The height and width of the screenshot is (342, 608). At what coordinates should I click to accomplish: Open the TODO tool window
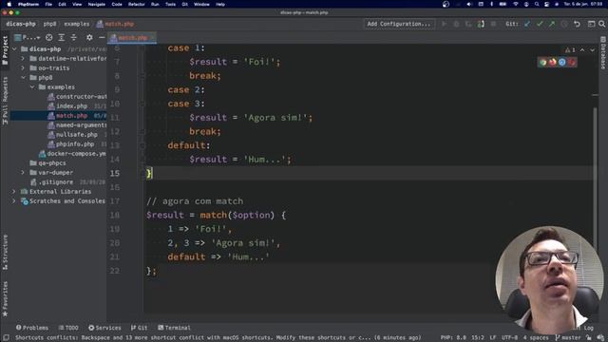click(68, 328)
